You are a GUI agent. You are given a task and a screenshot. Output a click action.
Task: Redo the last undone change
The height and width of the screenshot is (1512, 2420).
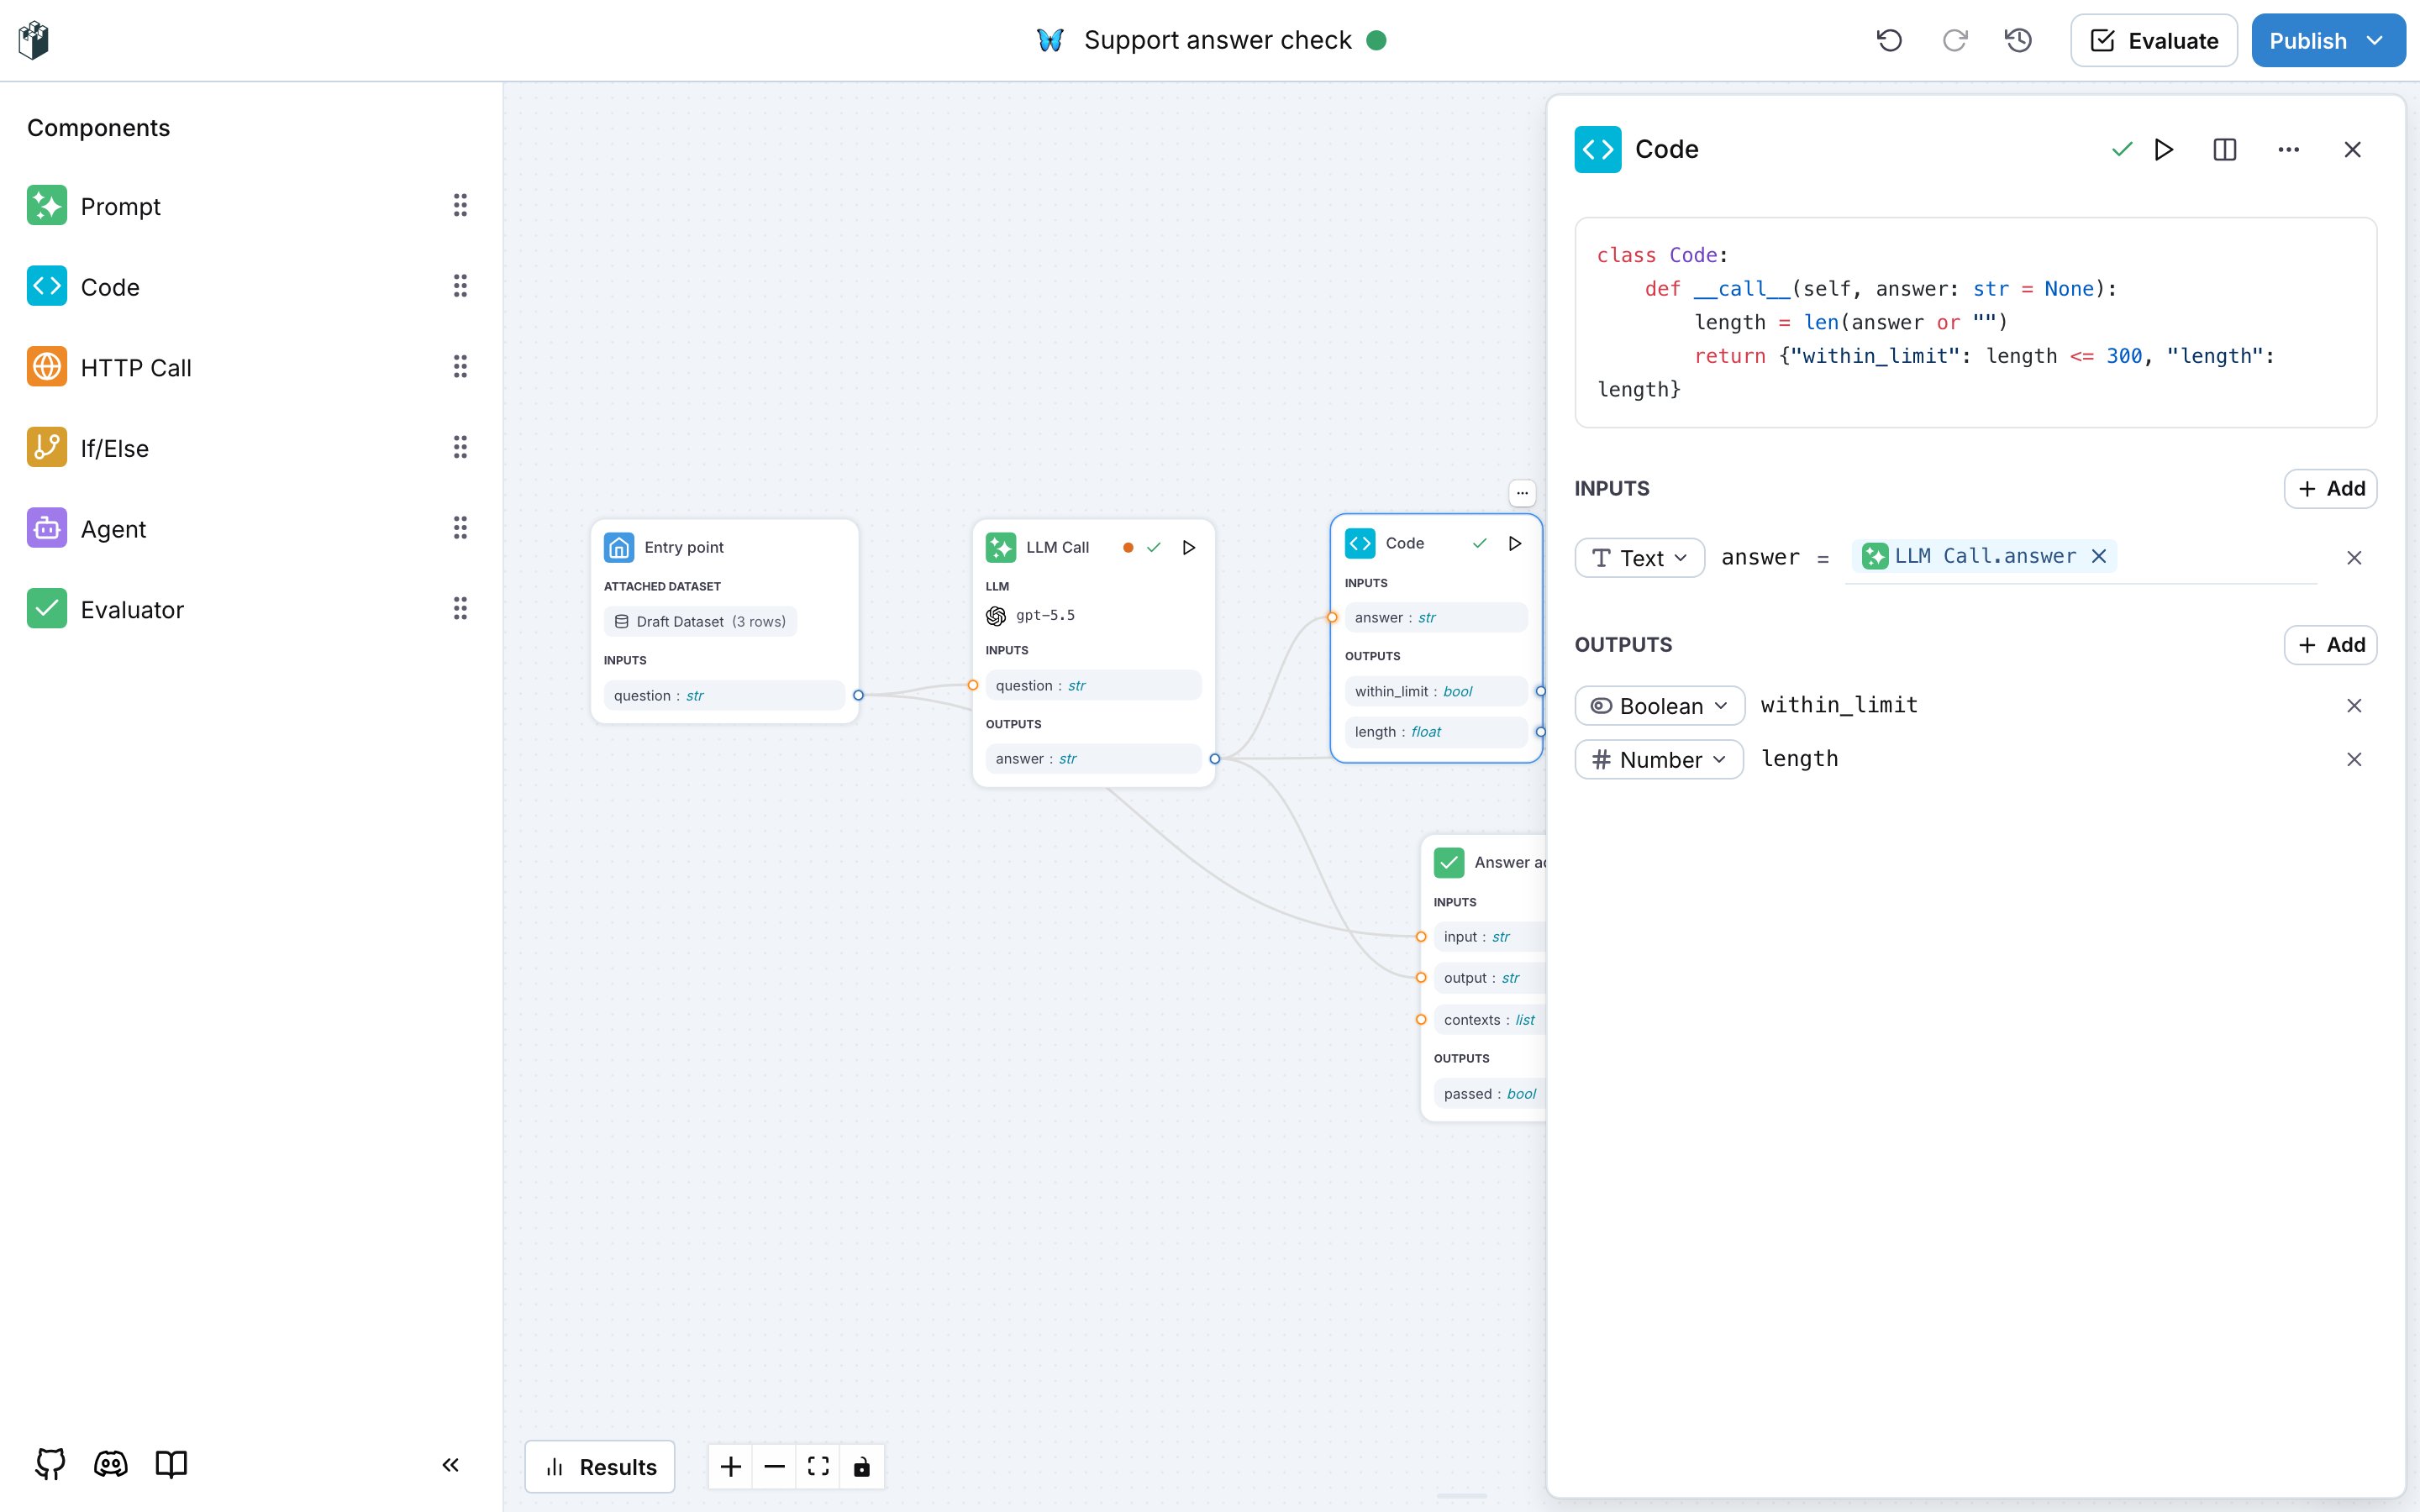(1954, 40)
